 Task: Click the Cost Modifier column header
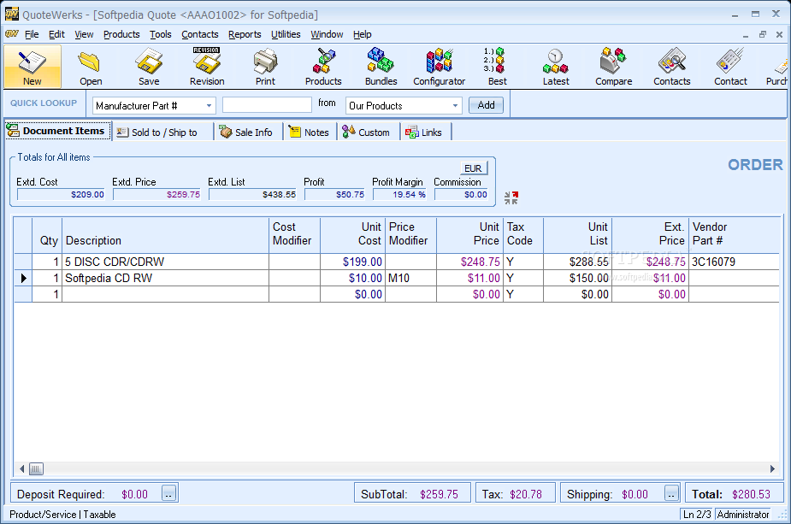pos(295,236)
